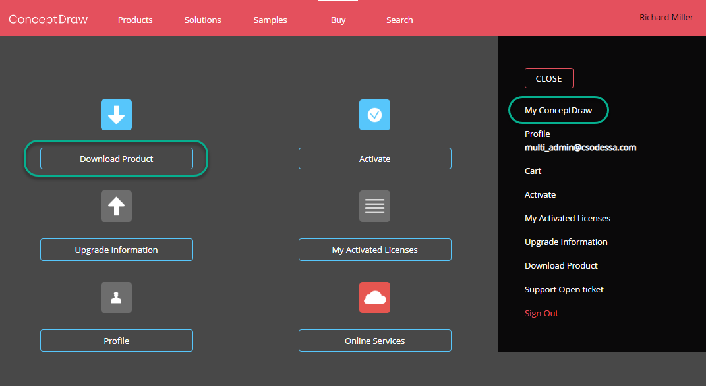This screenshot has height=386, width=706.
Task: Select Upgrade Information in side menu
Action: tap(566, 242)
